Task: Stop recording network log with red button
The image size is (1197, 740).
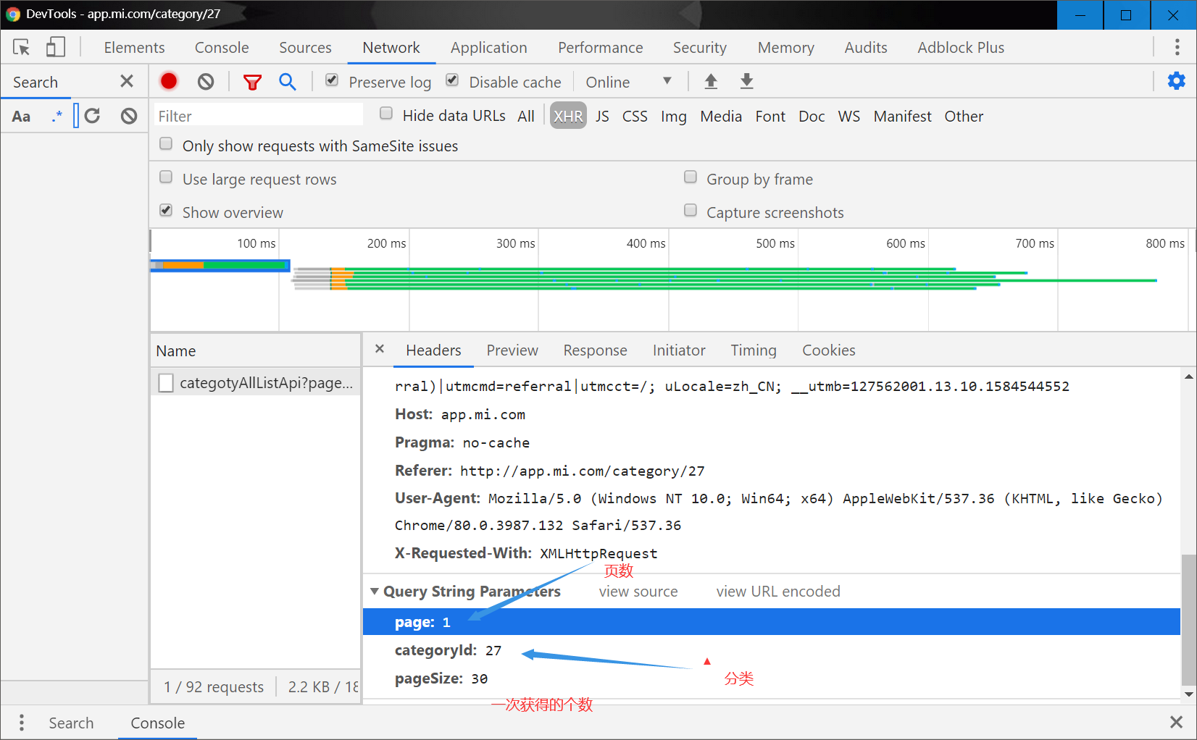Action: point(169,81)
